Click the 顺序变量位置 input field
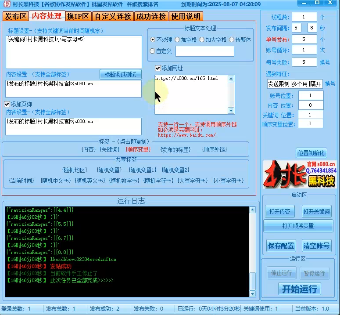 pos(310,124)
